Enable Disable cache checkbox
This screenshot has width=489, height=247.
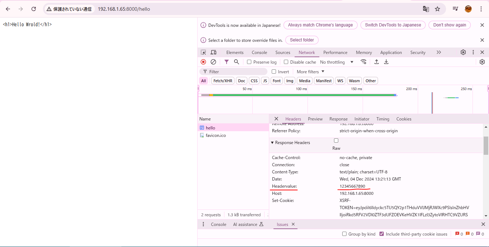286,62
